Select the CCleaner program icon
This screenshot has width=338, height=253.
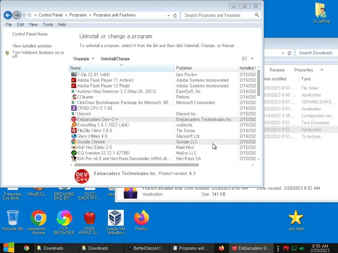tap(74, 97)
